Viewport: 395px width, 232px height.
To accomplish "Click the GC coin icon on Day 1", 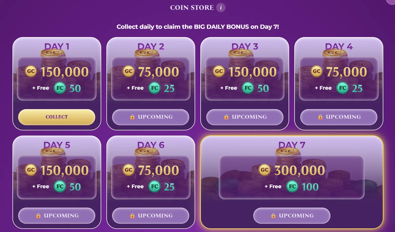I will coord(30,71).
